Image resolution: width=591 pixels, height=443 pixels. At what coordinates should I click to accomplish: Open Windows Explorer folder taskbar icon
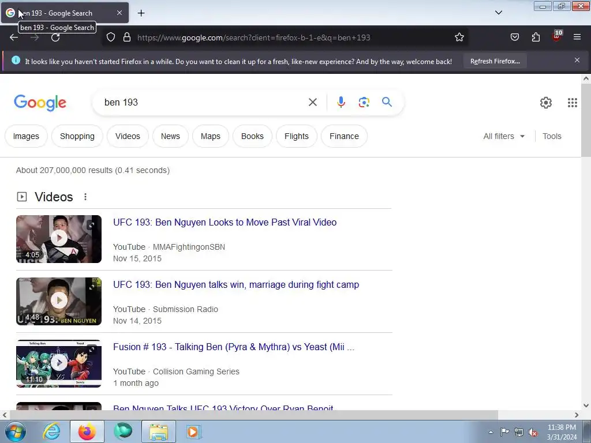tap(159, 431)
